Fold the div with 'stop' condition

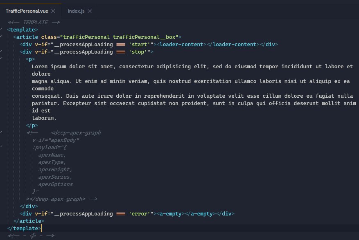click(x=1, y=51)
